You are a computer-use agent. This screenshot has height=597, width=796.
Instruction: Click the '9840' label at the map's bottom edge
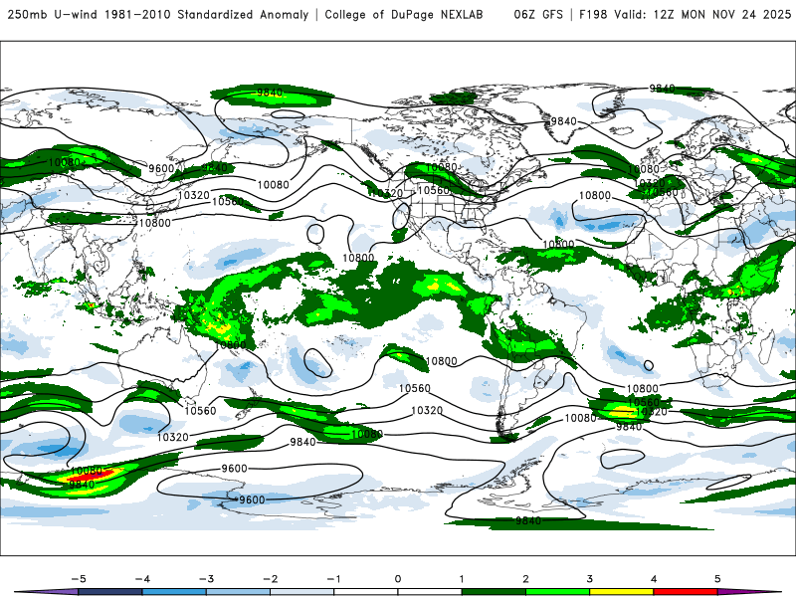(x=528, y=520)
